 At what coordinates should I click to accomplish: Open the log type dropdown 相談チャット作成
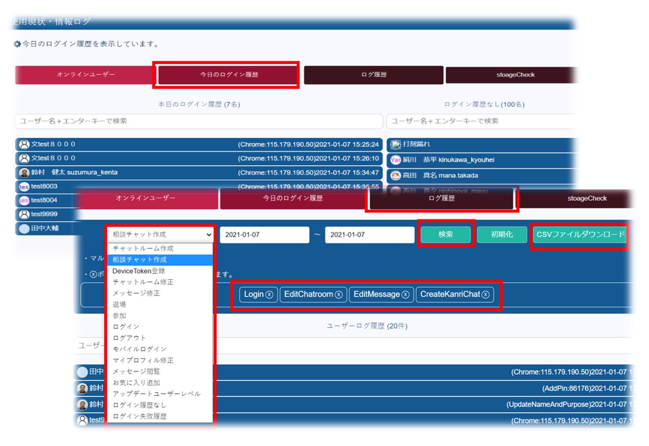coord(161,234)
